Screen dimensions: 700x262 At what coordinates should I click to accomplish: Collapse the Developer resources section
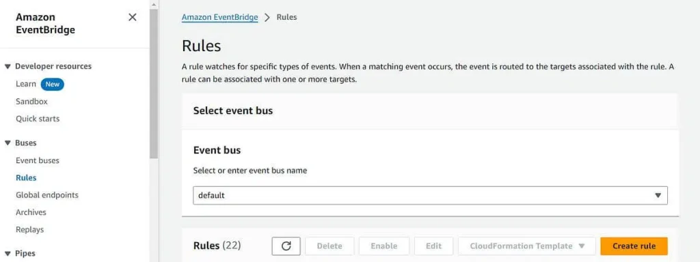pos(8,66)
